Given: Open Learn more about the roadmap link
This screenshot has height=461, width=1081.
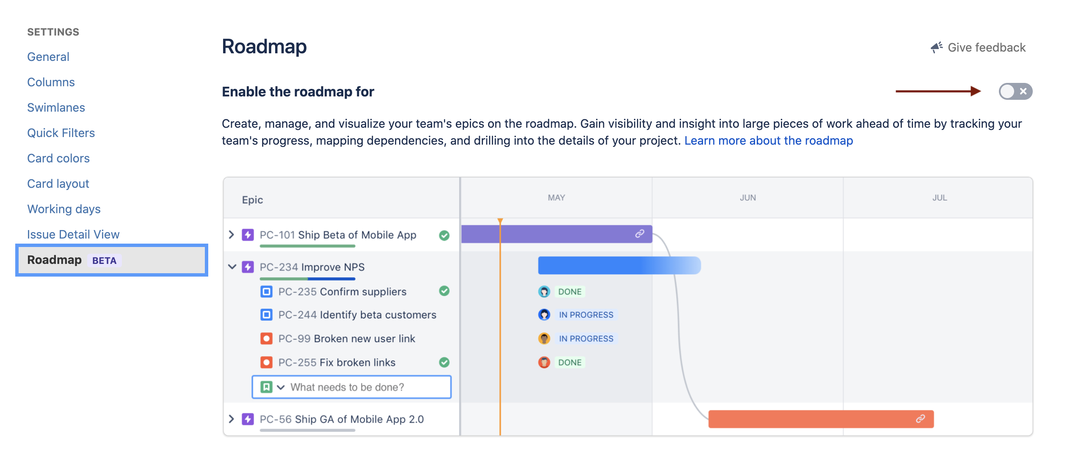Looking at the screenshot, I should 768,140.
